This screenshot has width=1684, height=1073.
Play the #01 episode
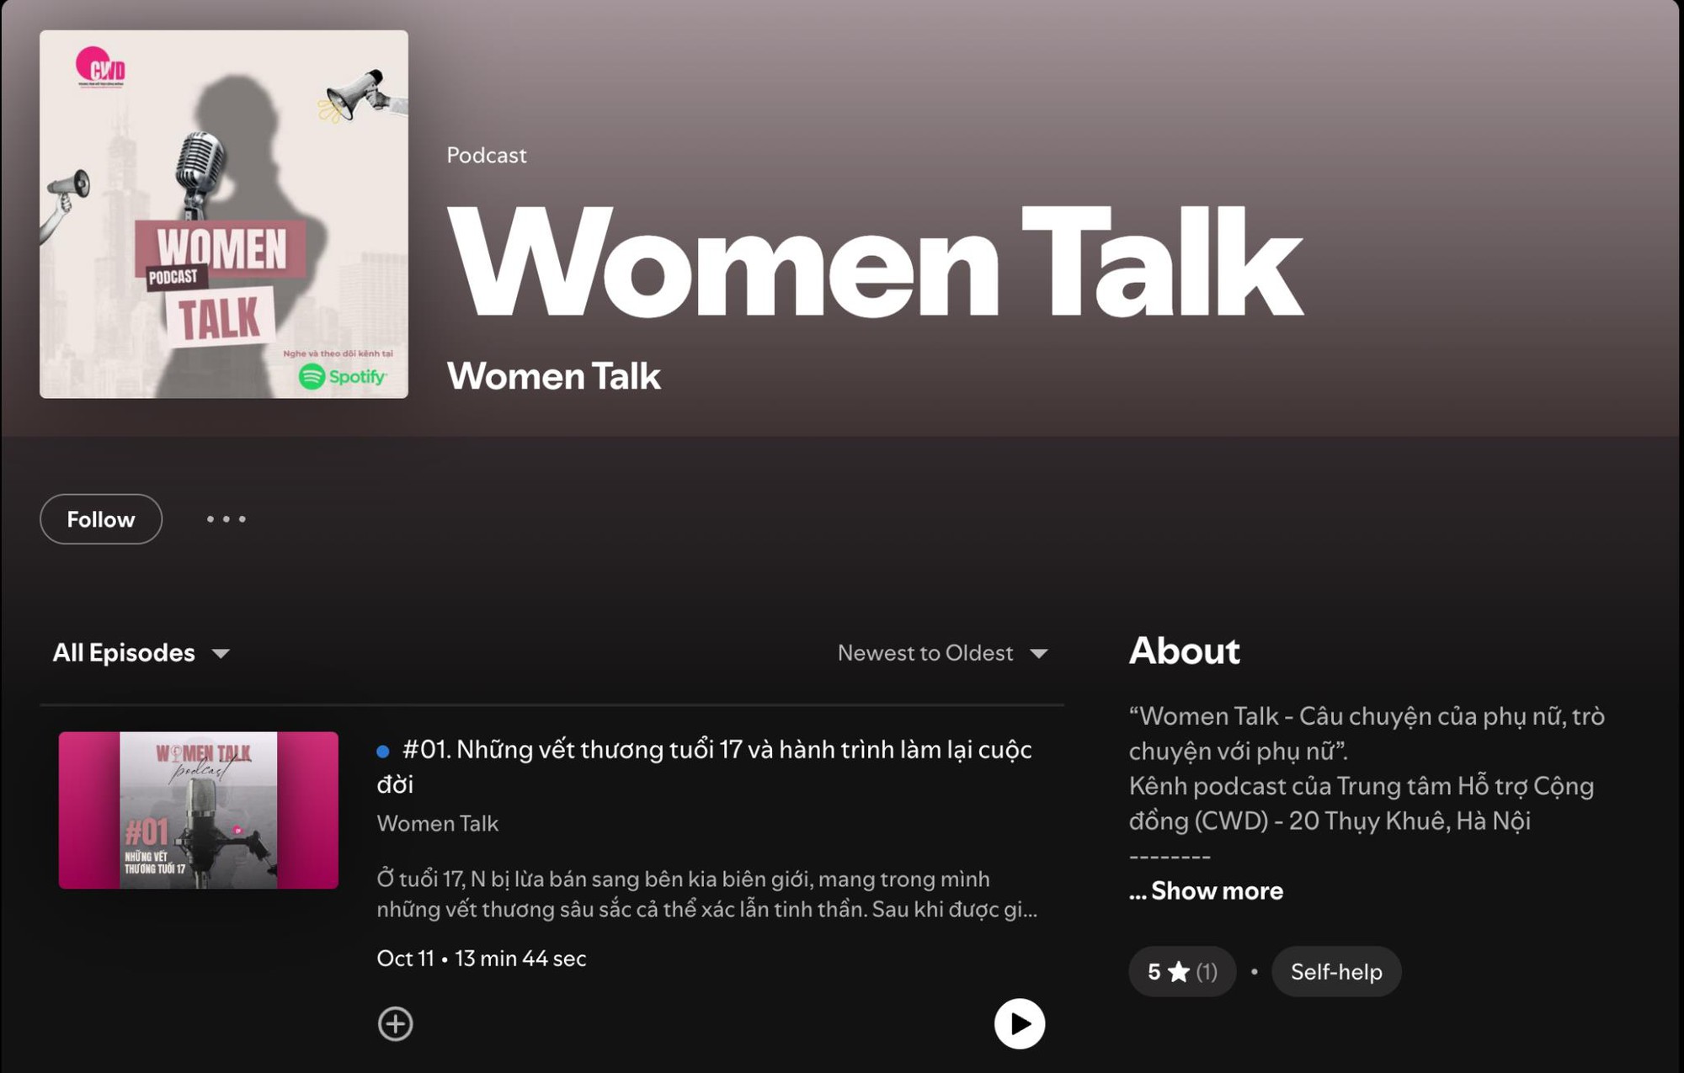click(x=1019, y=1023)
